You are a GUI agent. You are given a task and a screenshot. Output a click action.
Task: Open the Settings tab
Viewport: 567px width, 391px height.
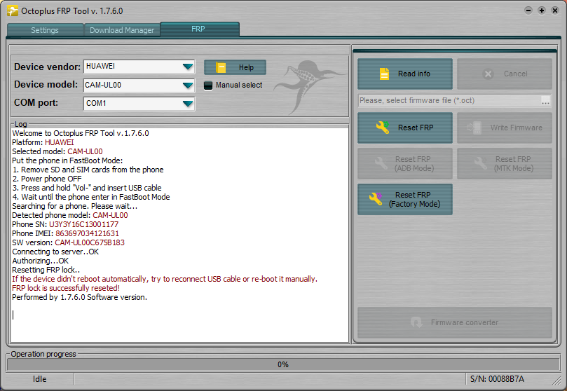(45, 30)
